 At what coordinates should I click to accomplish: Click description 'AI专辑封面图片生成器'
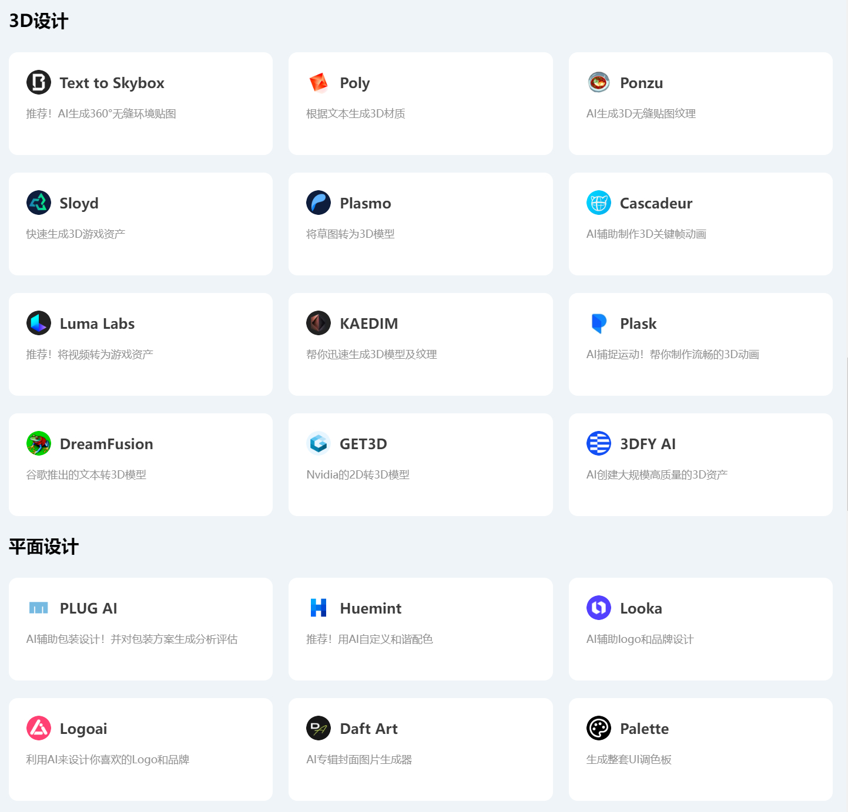pos(359,759)
